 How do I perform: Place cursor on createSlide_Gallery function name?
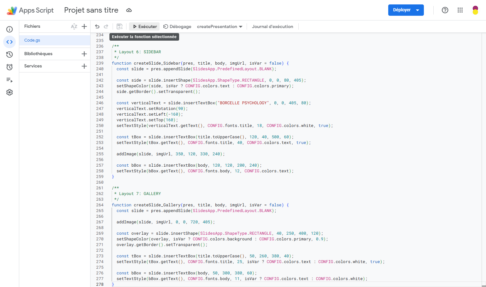tap(157, 205)
